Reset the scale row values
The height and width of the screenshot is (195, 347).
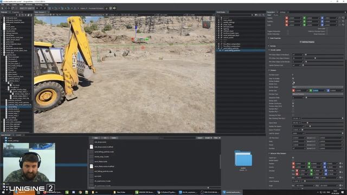pyautogui.click(x=343, y=25)
